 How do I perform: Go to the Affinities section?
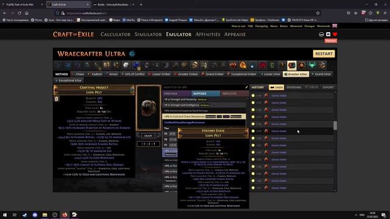(x=208, y=35)
